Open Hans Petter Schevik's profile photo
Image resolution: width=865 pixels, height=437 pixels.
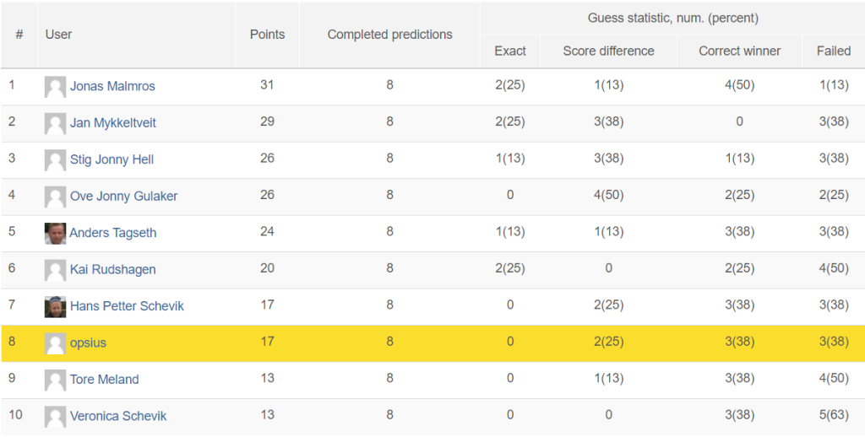pos(55,306)
